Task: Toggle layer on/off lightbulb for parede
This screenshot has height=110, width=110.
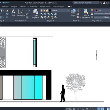Action: (x=42, y=11)
